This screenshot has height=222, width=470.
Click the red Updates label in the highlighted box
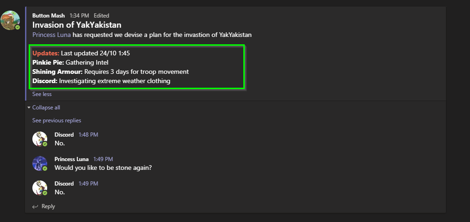tap(46, 53)
